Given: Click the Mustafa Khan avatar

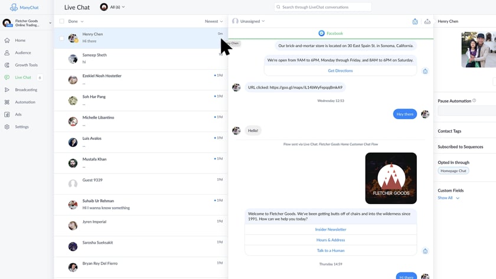Looking at the screenshot, I should tap(73, 163).
